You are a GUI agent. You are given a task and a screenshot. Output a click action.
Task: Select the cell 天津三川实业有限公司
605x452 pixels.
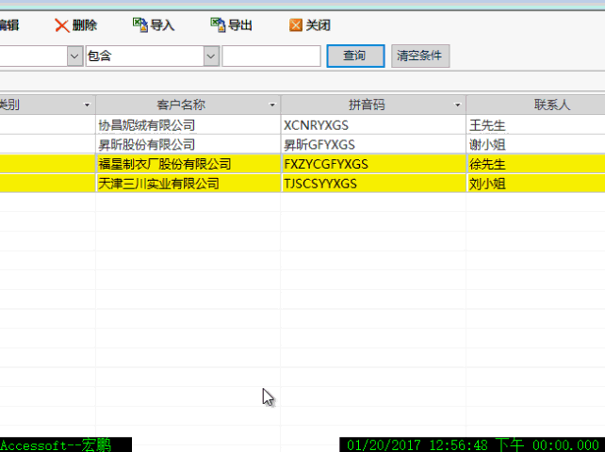(x=188, y=184)
